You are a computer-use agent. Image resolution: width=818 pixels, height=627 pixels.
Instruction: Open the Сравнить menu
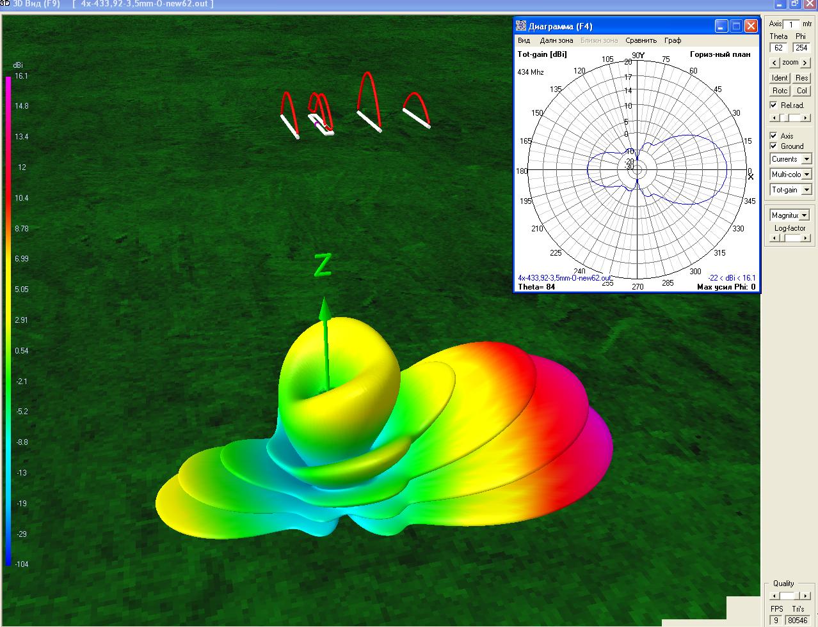[641, 40]
